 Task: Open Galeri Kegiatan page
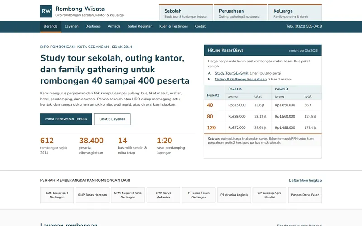(140, 26)
